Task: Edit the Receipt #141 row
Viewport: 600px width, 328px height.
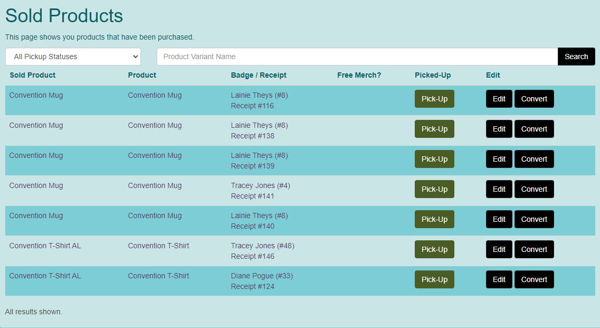Action: pos(499,189)
